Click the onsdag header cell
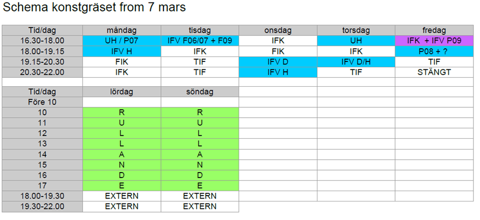The width and height of the screenshot is (480, 220). pyautogui.click(x=278, y=30)
